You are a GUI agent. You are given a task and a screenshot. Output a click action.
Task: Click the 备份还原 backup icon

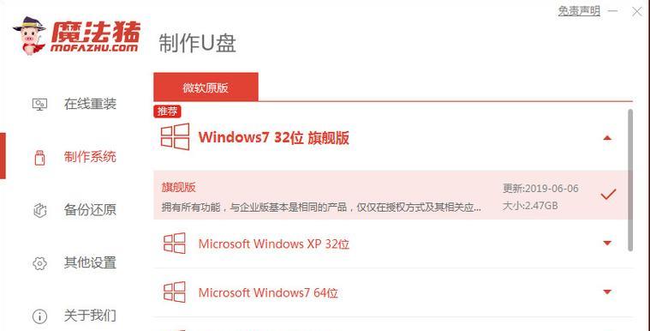coord(39,211)
